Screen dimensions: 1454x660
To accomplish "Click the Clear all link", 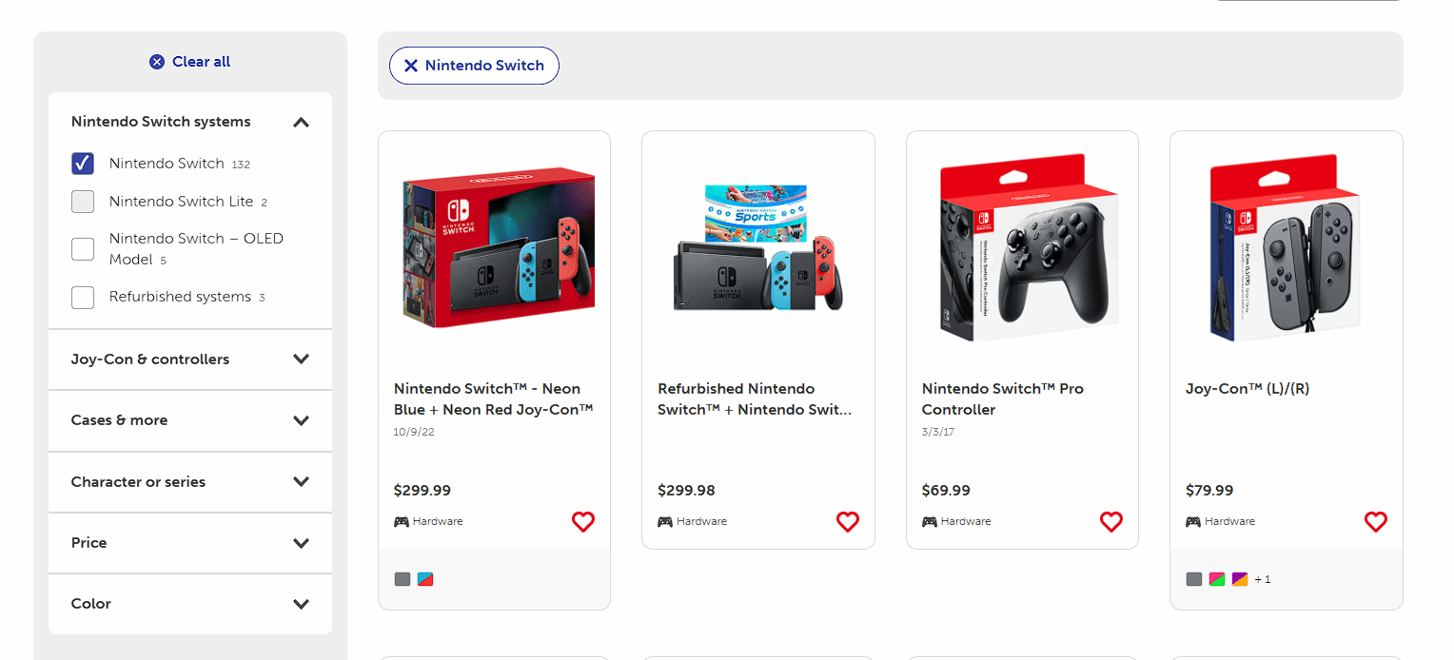I will pos(201,62).
